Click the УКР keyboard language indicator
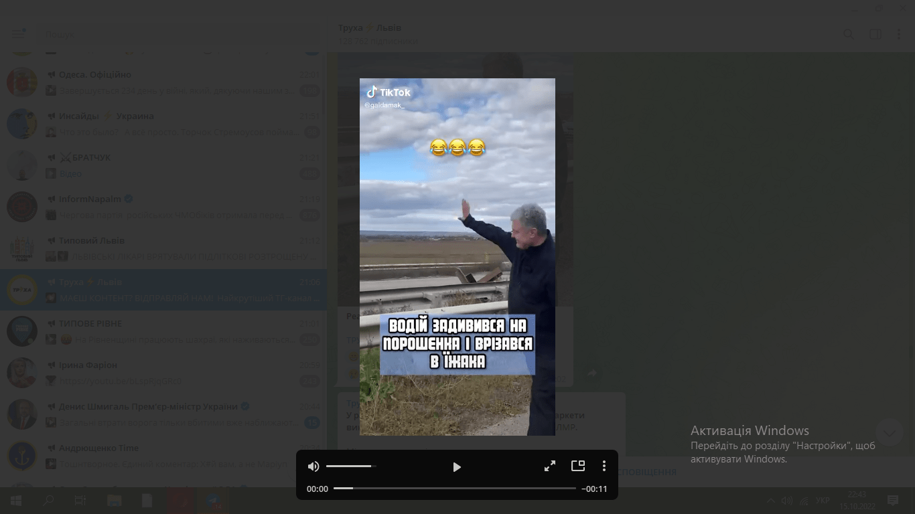 pos(824,501)
